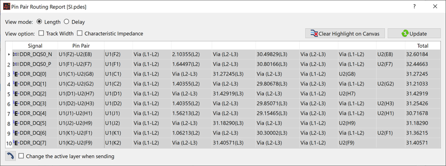446x166 pixels.
Task: Open help with the question mark button
Action: (x=415, y=7)
